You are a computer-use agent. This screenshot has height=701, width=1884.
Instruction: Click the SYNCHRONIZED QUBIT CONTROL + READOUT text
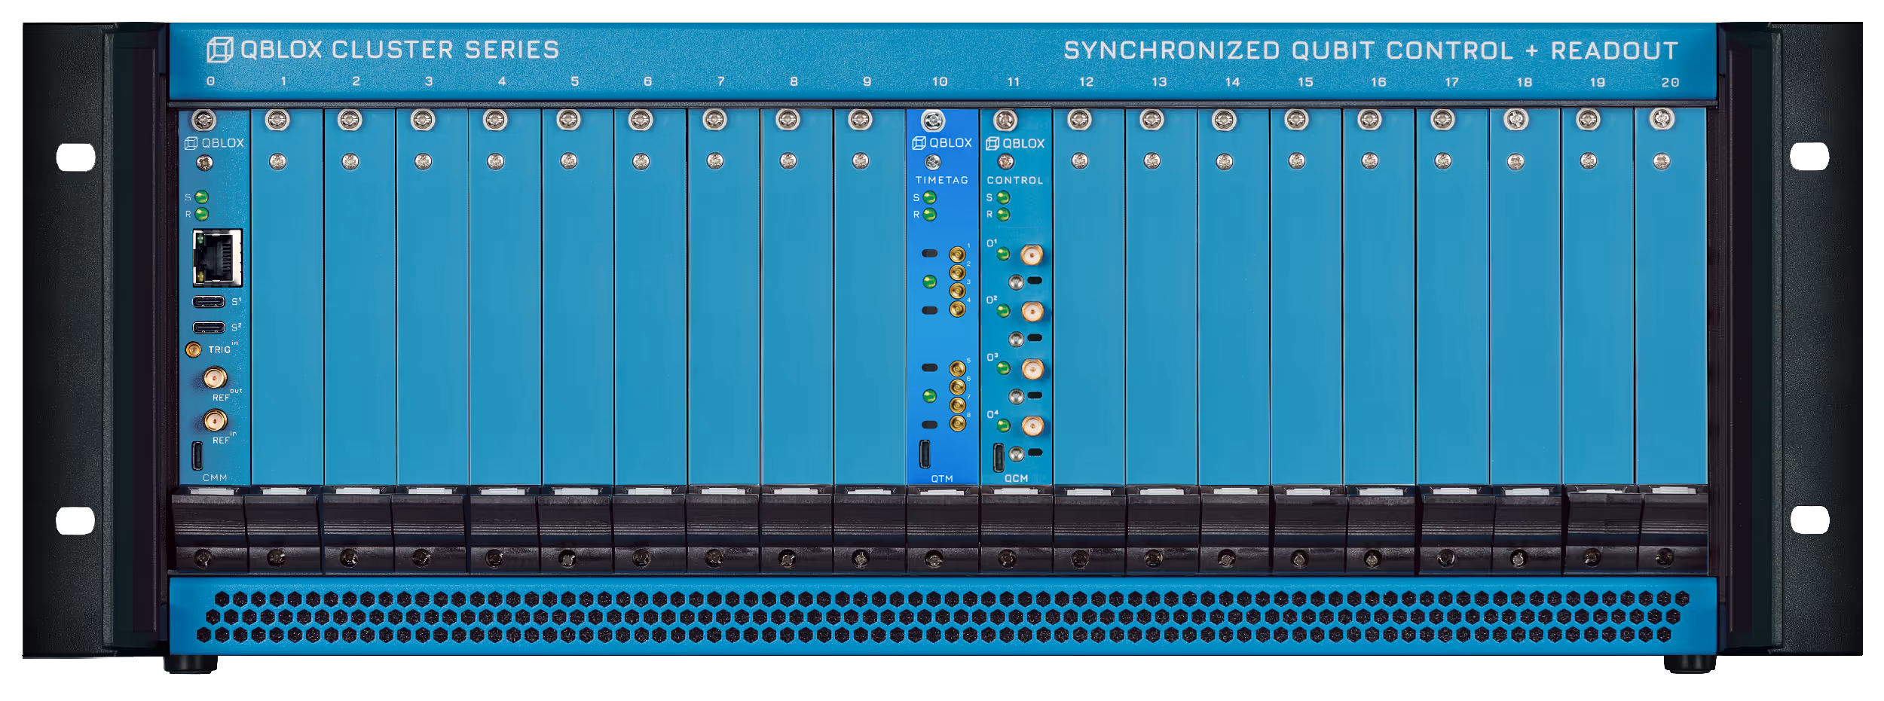point(1371,50)
